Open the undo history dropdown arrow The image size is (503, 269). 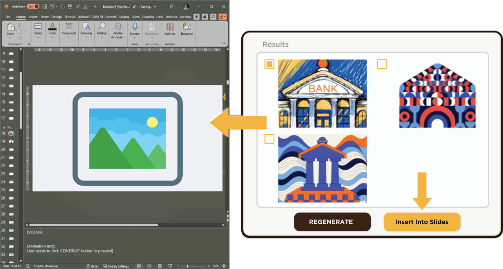click(57, 6)
